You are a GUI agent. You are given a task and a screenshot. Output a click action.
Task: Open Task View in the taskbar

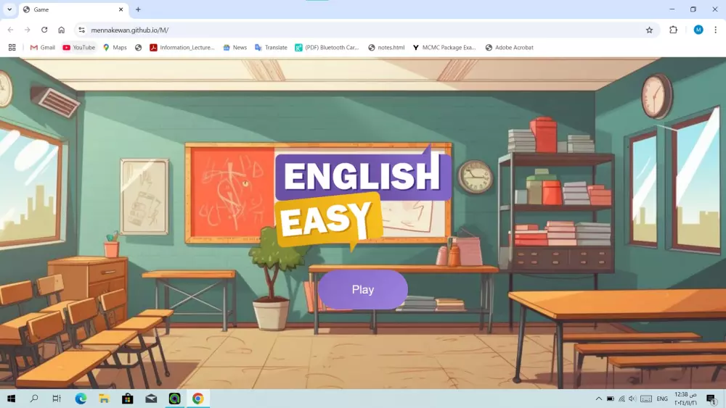point(57,399)
